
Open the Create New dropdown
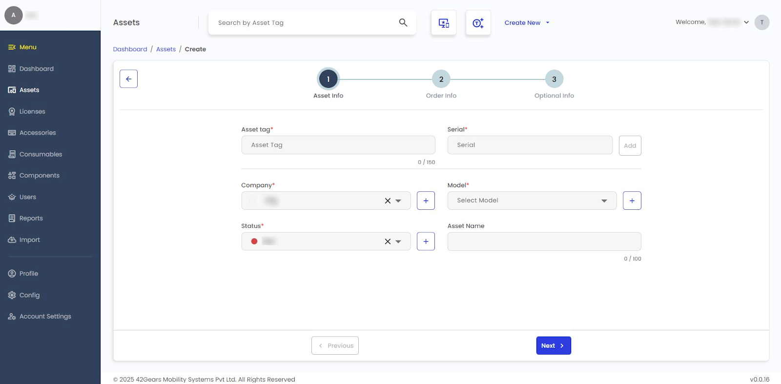tap(527, 23)
